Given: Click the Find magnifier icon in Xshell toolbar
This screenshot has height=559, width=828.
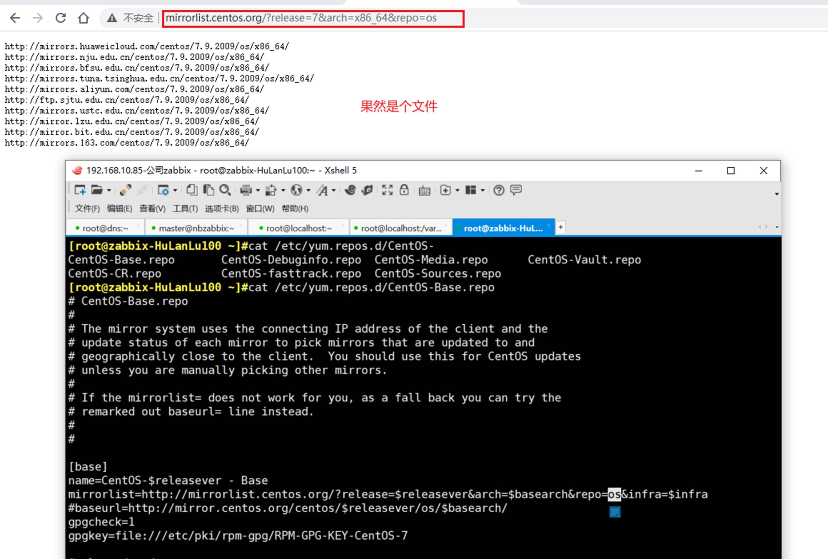Looking at the screenshot, I should [225, 190].
